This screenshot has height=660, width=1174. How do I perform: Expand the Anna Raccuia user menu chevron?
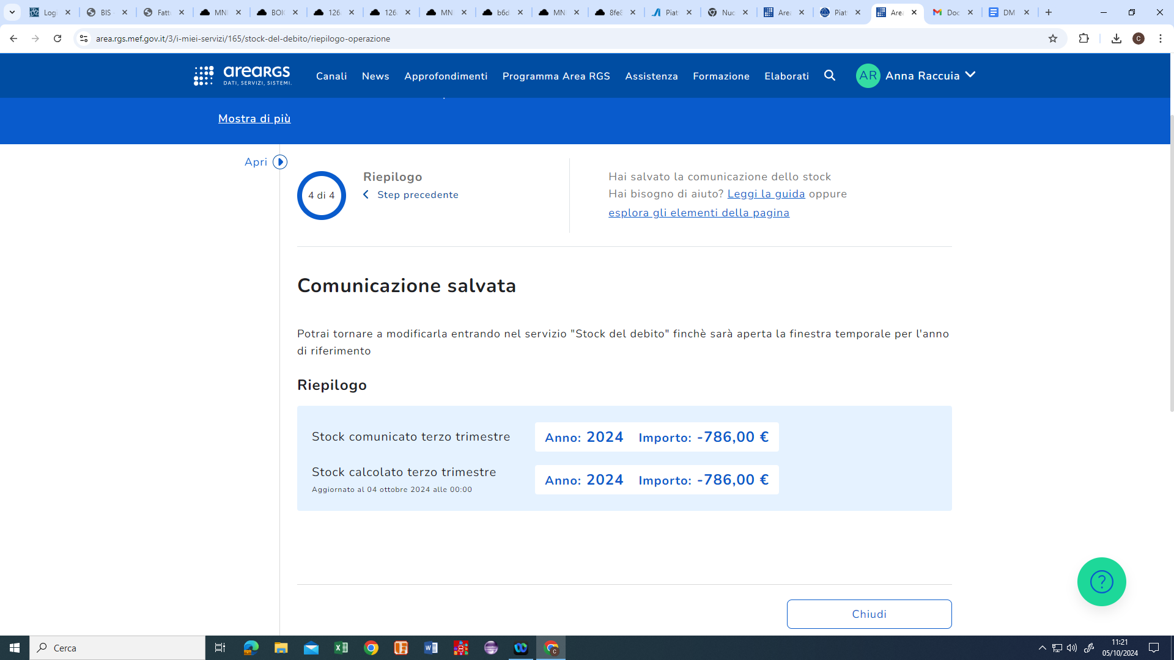970,75
